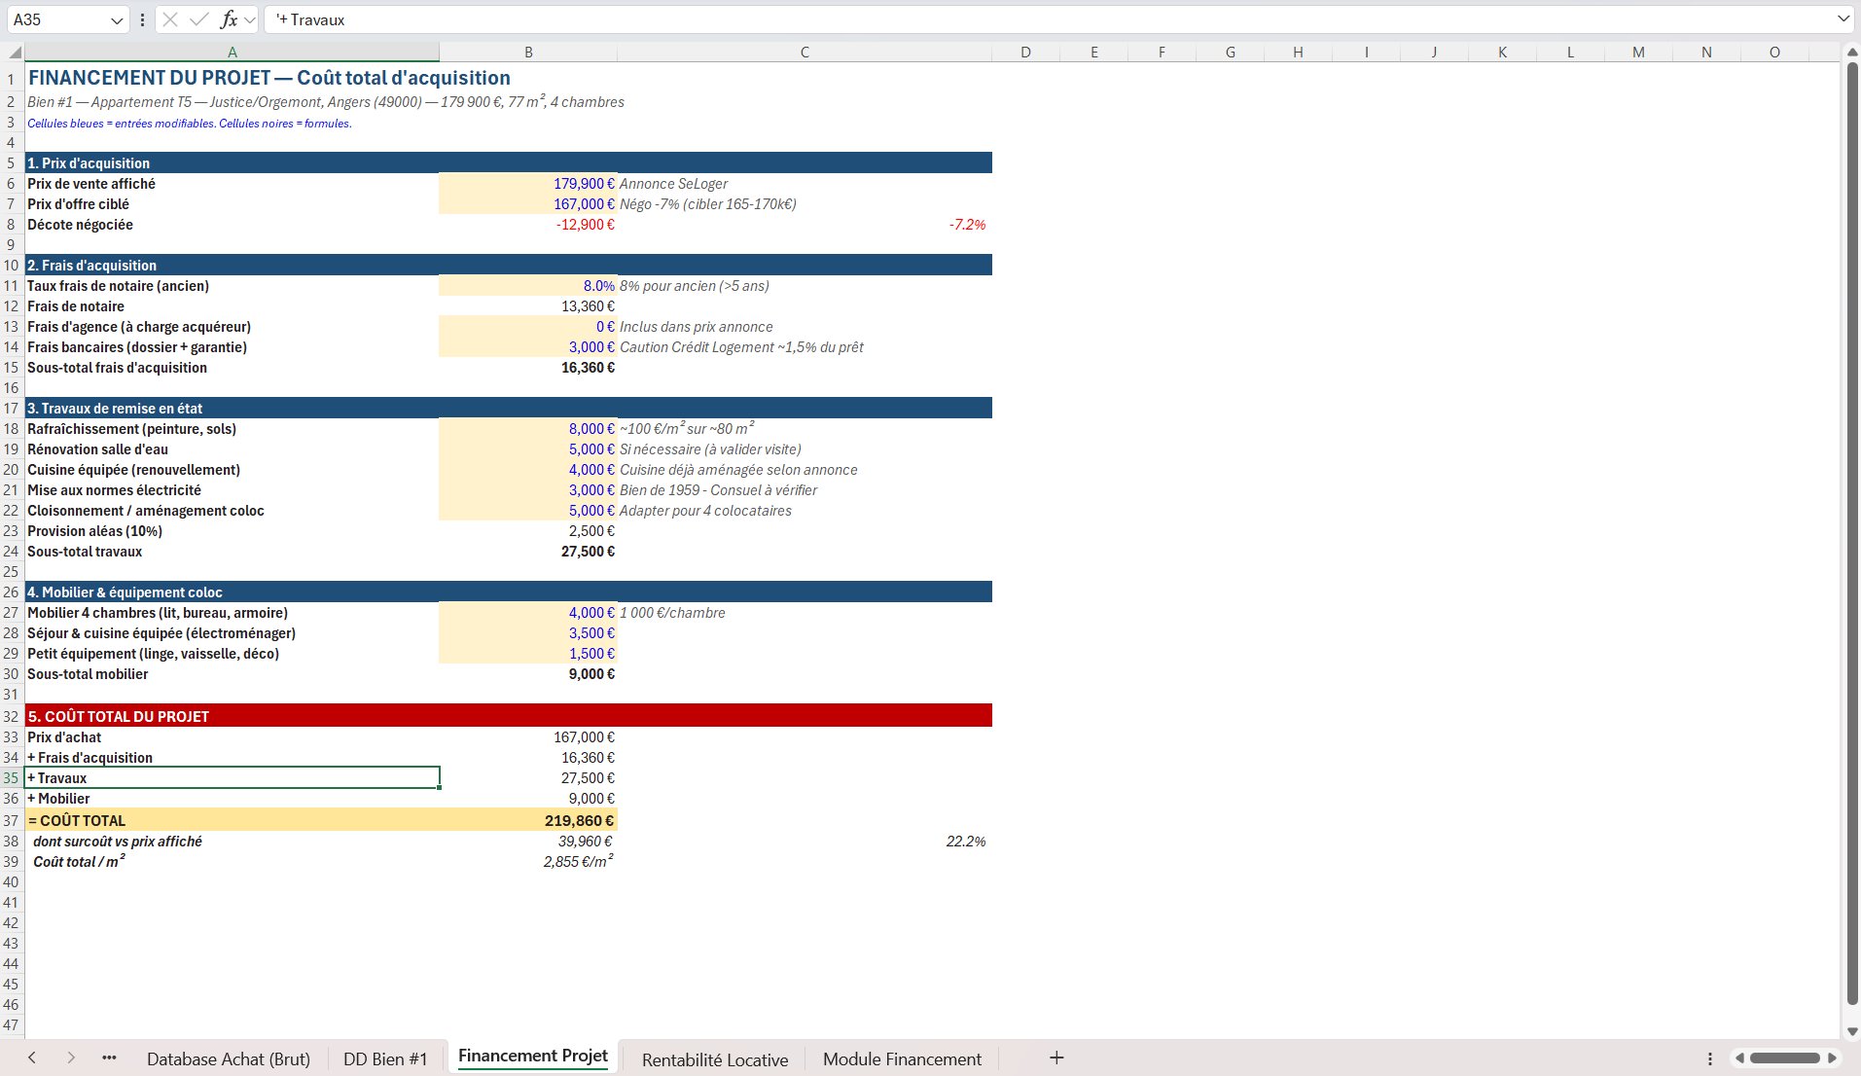Select the 'Inclus dans prix annonce' note
The image size is (1861, 1076).
click(x=805, y=327)
